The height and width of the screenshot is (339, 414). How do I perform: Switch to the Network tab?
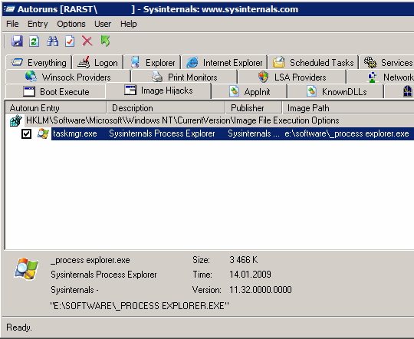381,77
